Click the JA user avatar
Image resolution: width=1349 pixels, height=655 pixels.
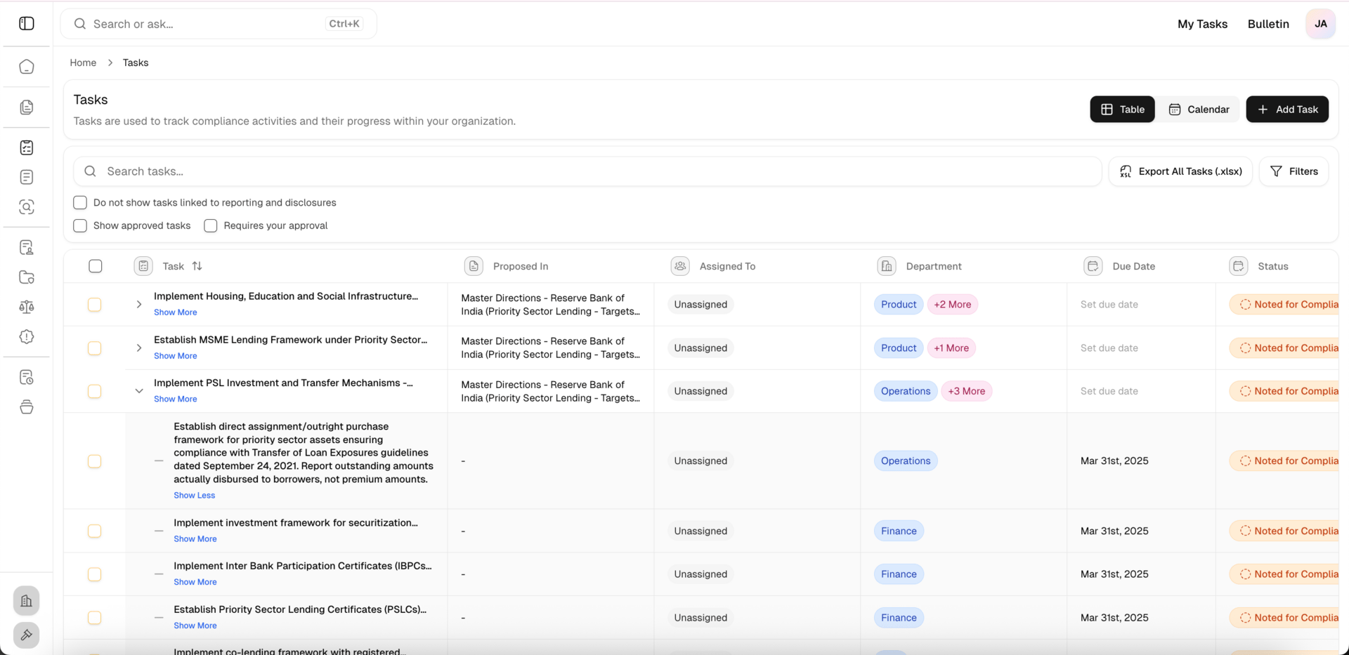pyautogui.click(x=1320, y=24)
